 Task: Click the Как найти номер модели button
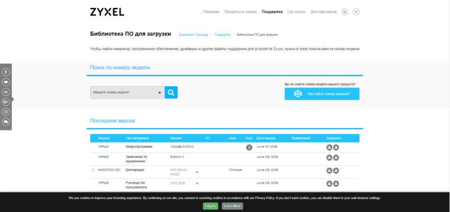click(322, 94)
